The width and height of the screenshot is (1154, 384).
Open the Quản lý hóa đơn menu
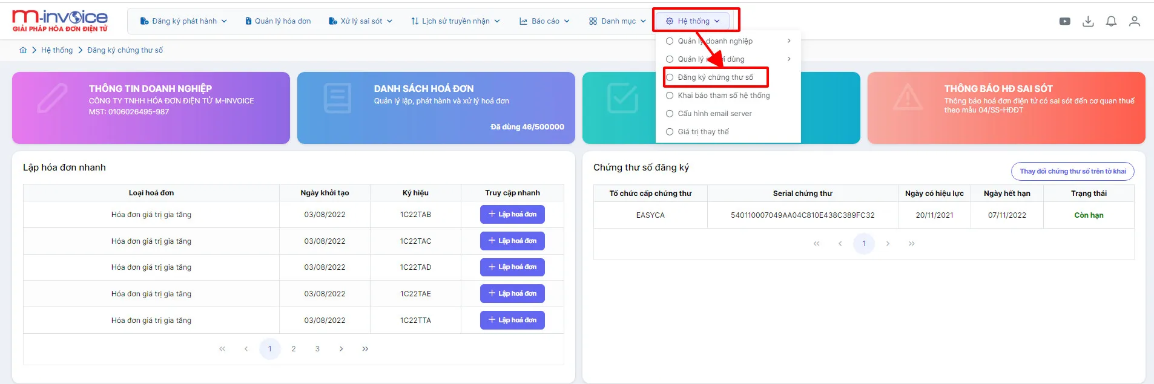point(278,21)
